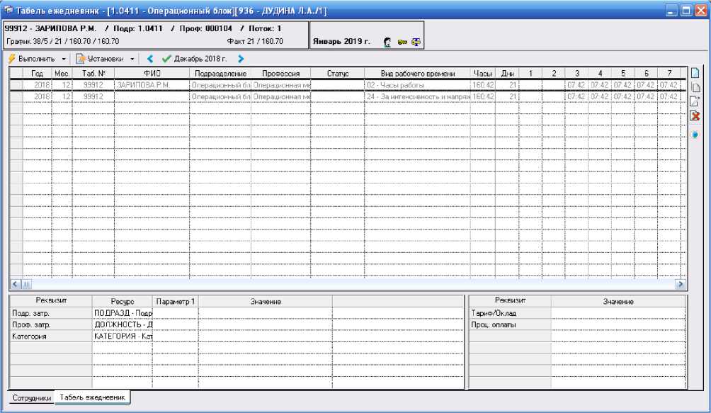Click the Таб. № column header

93,74
